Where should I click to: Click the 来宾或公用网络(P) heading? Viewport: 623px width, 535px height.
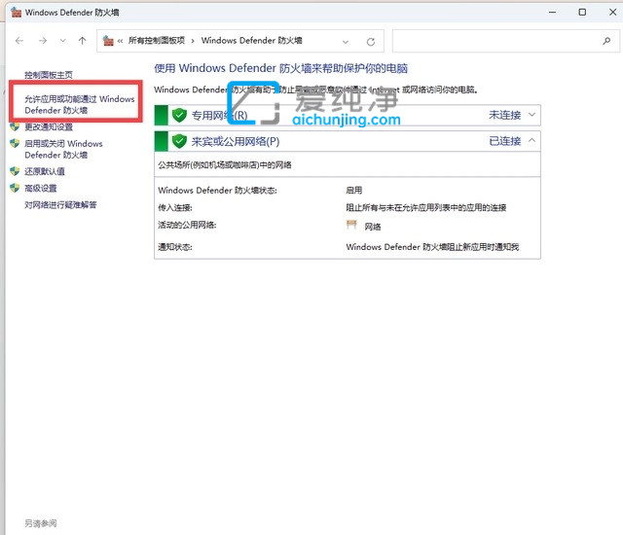coord(236,141)
